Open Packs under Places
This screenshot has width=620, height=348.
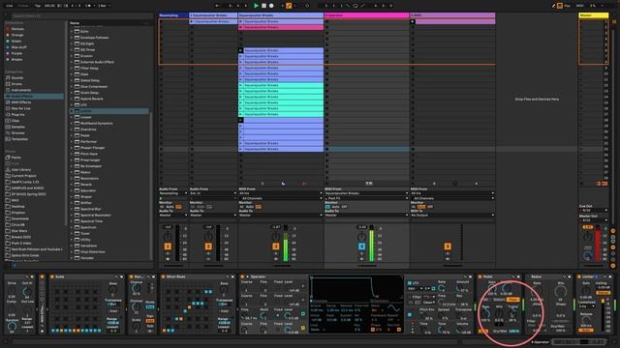point(15,158)
